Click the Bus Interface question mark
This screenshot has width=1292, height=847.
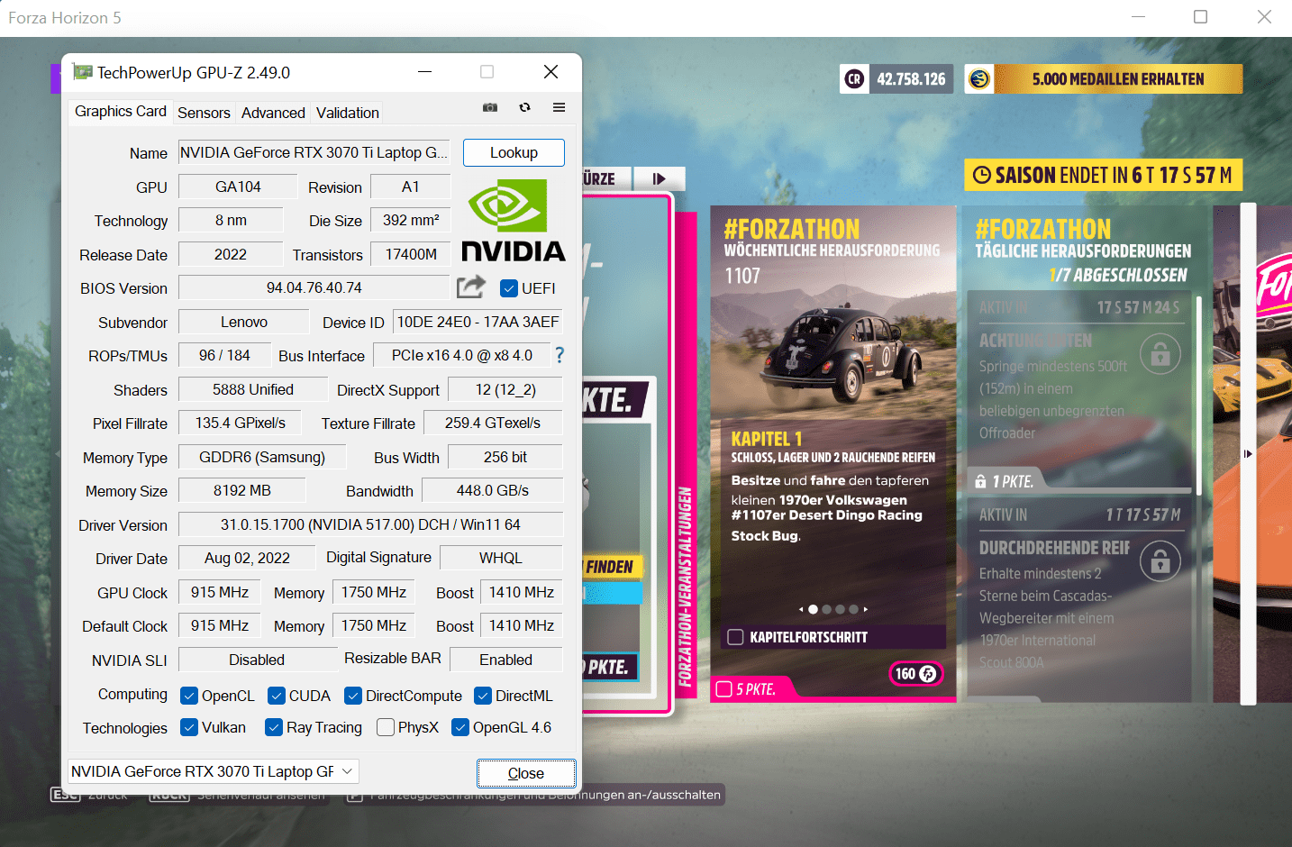[x=560, y=355]
